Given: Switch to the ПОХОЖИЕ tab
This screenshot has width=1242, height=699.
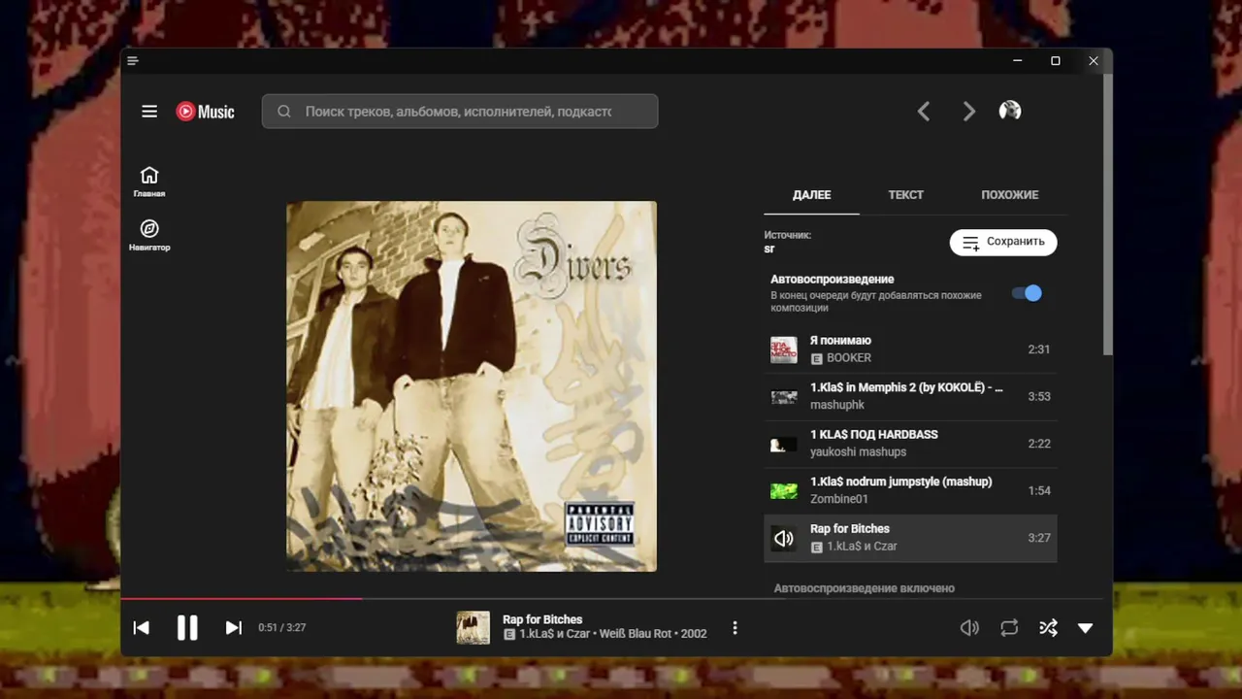Looking at the screenshot, I should pyautogui.click(x=1009, y=195).
